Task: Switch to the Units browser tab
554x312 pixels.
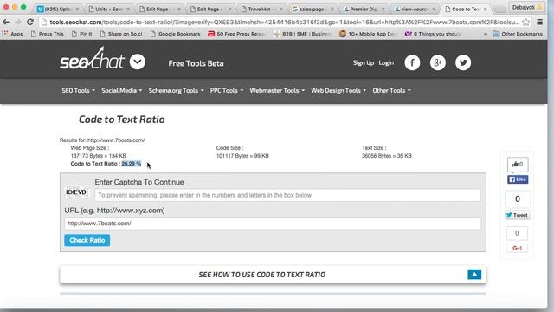Action: click(x=108, y=9)
